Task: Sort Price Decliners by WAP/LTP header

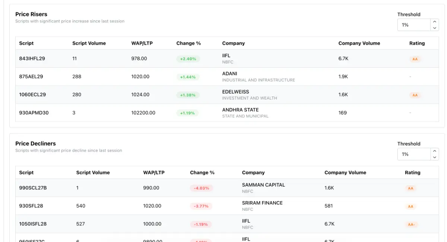Action: pos(154,172)
